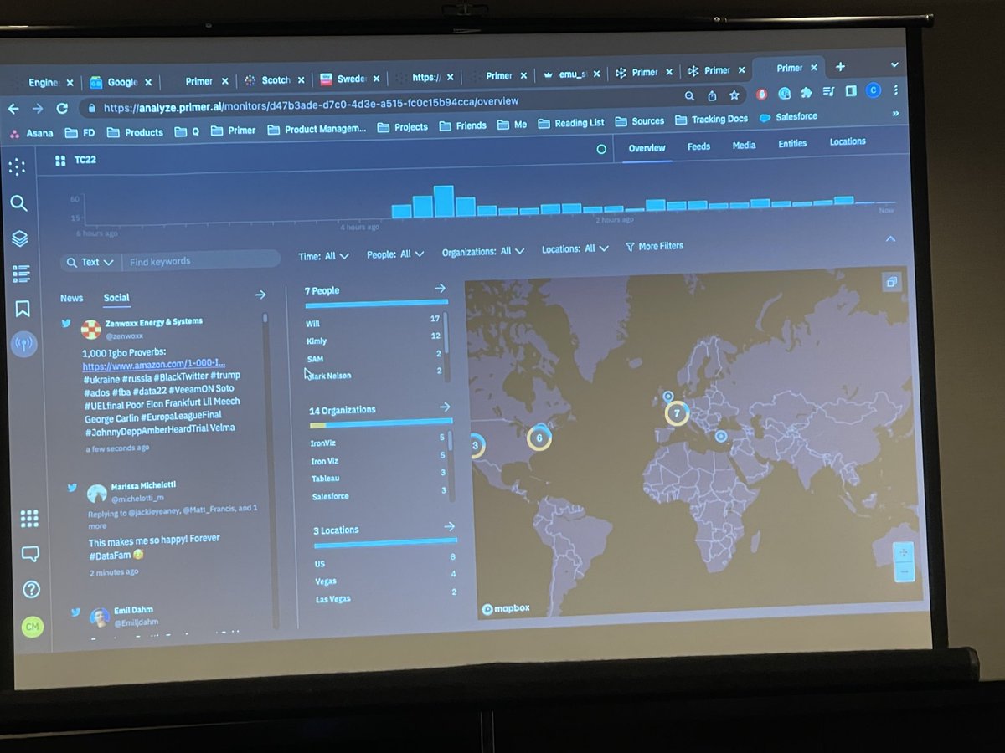Open Chrome profile avatar C

pyautogui.click(x=874, y=90)
